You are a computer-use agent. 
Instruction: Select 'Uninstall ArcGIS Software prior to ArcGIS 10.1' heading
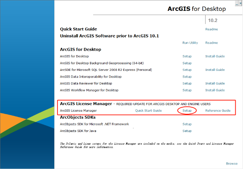(109, 36)
